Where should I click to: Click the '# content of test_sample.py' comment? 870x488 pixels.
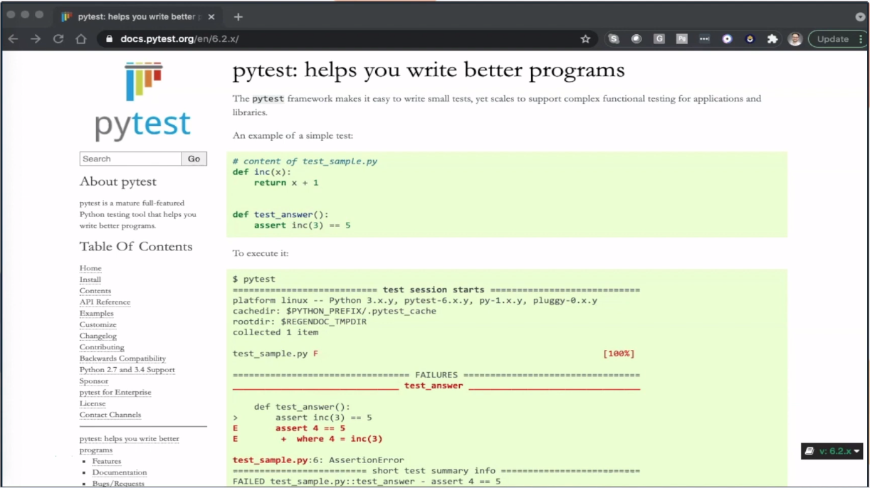tap(305, 161)
